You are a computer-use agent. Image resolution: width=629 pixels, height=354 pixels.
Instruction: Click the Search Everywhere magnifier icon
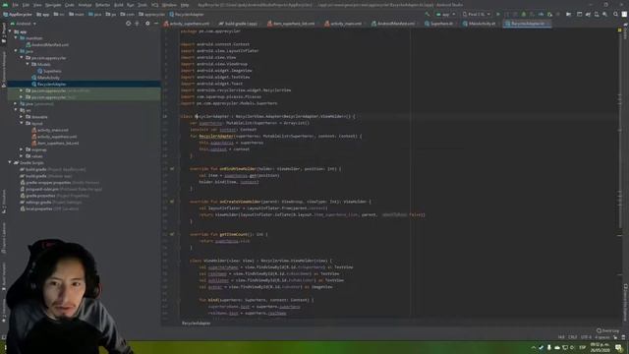(616, 14)
